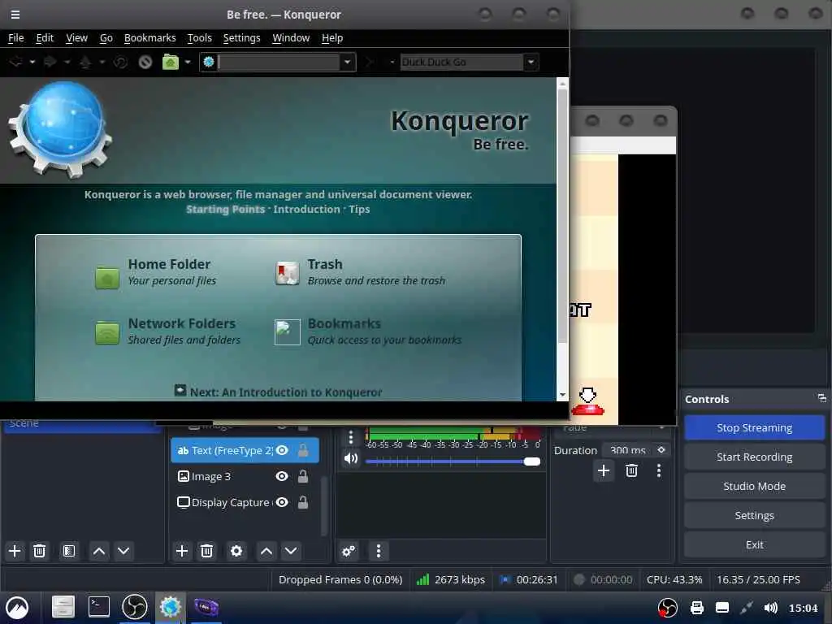
Task: Click the Stop loading icon in Konqueror
Action: click(145, 62)
